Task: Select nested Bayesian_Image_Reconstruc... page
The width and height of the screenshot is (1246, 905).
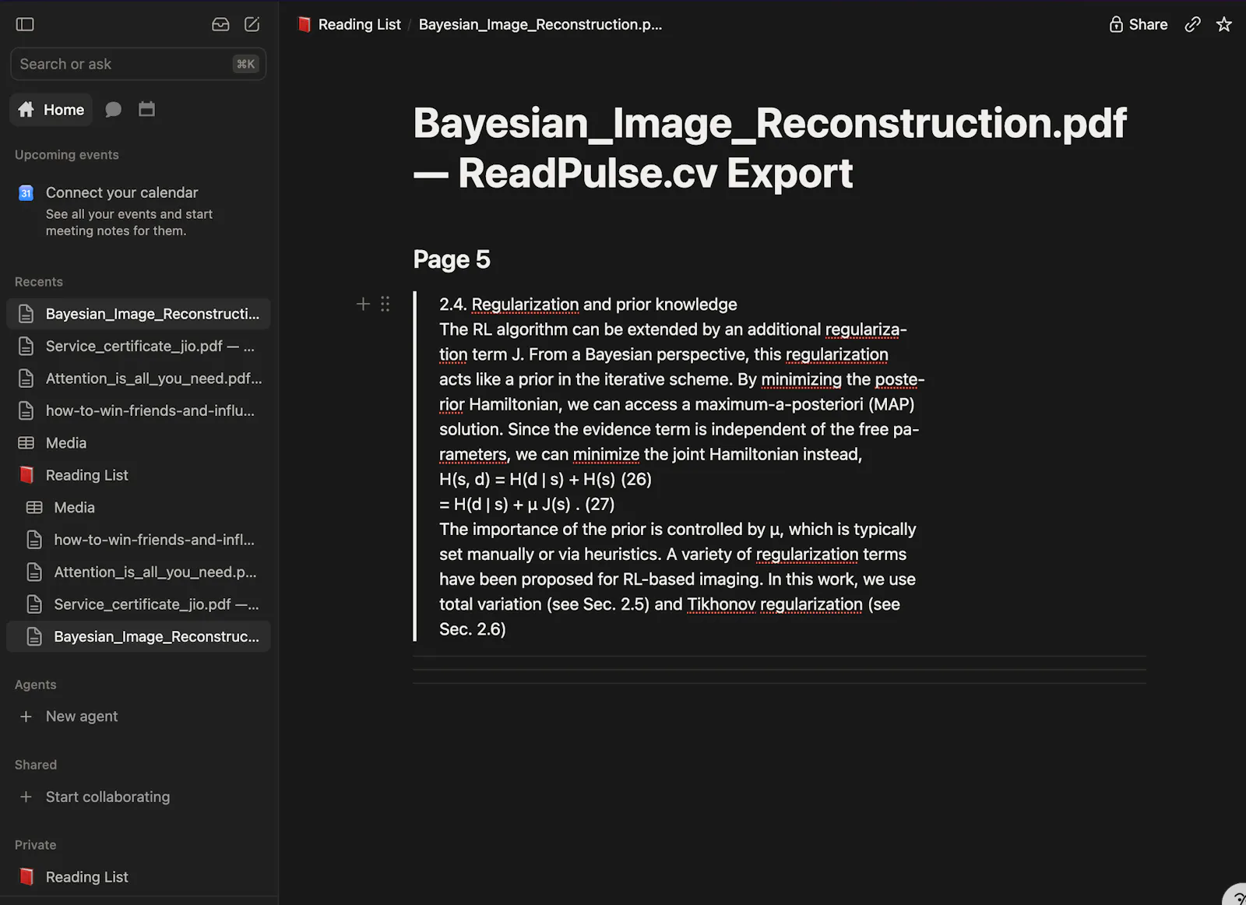Action: [x=139, y=636]
